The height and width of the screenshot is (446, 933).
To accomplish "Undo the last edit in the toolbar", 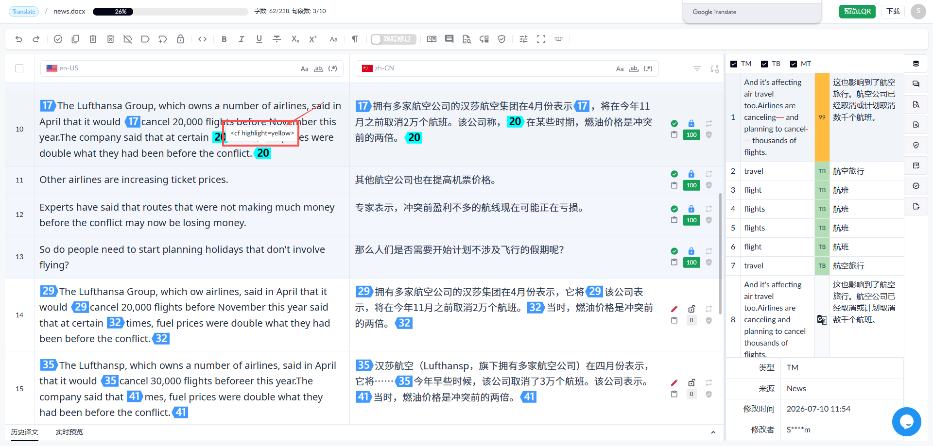I will coord(19,39).
